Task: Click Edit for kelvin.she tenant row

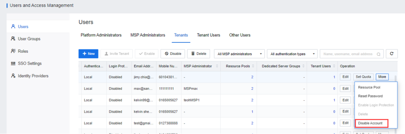Action: click(345, 111)
